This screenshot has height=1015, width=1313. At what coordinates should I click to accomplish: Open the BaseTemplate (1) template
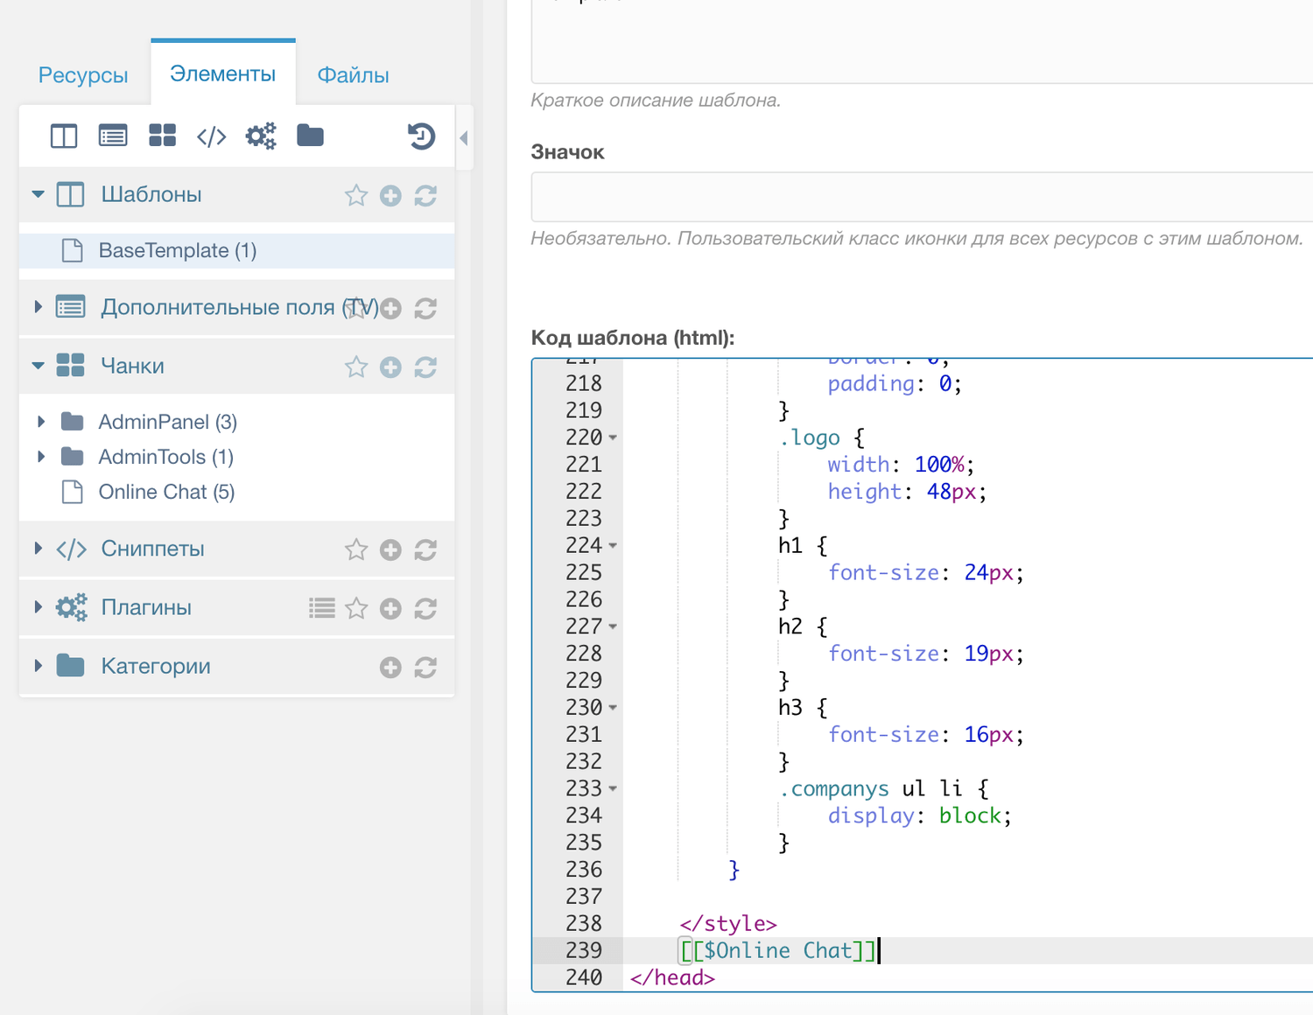pyautogui.click(x=177, y=251)
